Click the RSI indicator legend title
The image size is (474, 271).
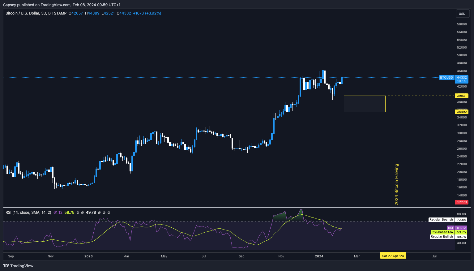[x=28, y=213]
